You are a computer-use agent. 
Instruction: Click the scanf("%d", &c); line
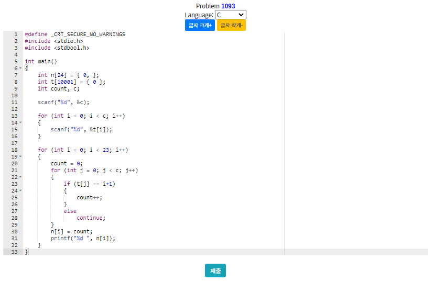coord(63,102)
